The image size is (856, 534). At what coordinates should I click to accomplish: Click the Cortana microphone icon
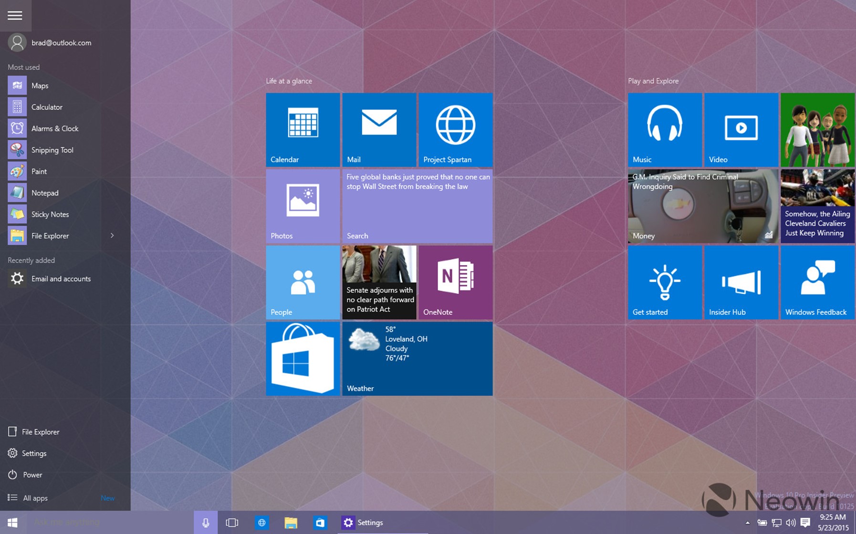206,523
